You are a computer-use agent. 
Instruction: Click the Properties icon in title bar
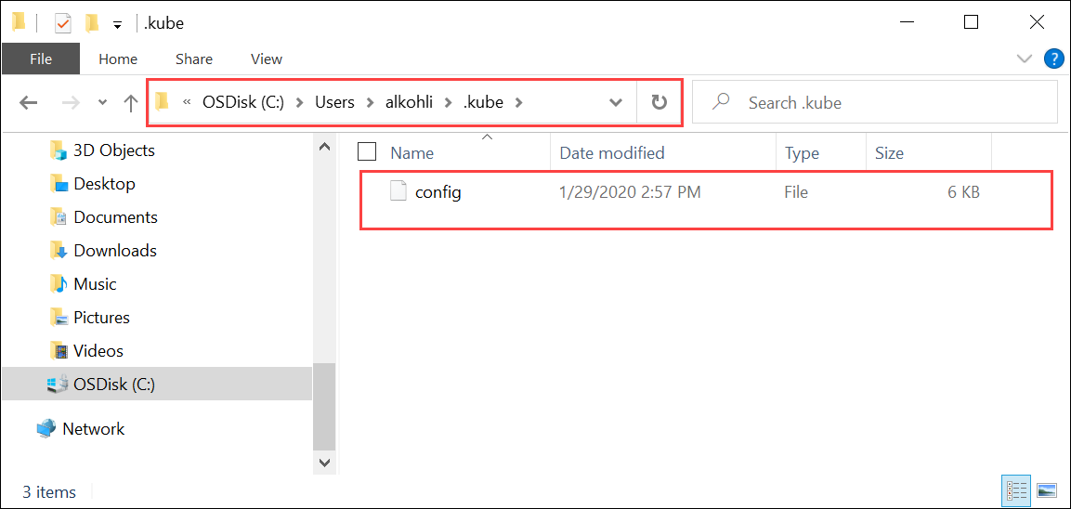click(63, 22)
